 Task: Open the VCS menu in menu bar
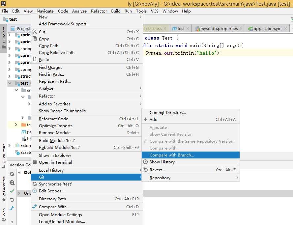pos(155,11)
